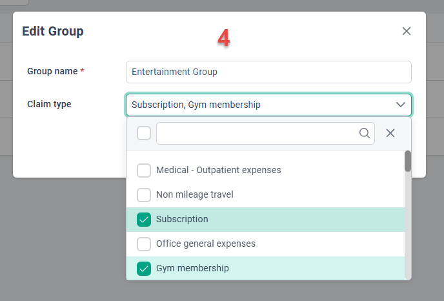Uncheck the Gym membership checkbox

click(144, 269)
